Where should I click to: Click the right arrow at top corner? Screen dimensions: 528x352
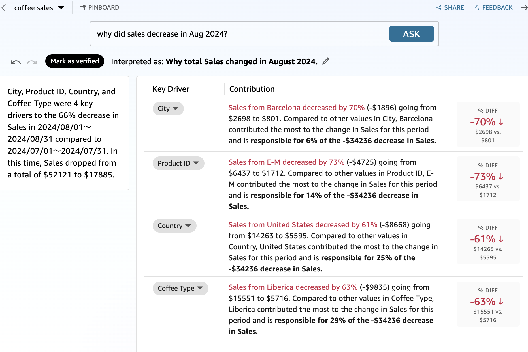tap(524, 8)
